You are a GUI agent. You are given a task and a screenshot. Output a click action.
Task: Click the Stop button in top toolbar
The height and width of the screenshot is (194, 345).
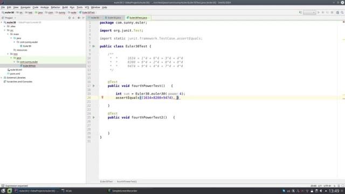pos(332,12)
